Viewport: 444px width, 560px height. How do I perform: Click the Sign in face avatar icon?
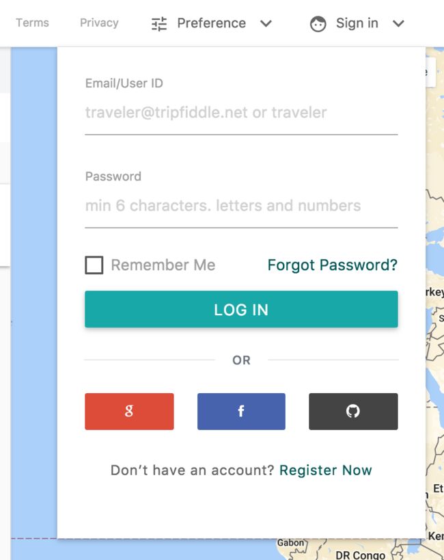[x=318, y=24]
